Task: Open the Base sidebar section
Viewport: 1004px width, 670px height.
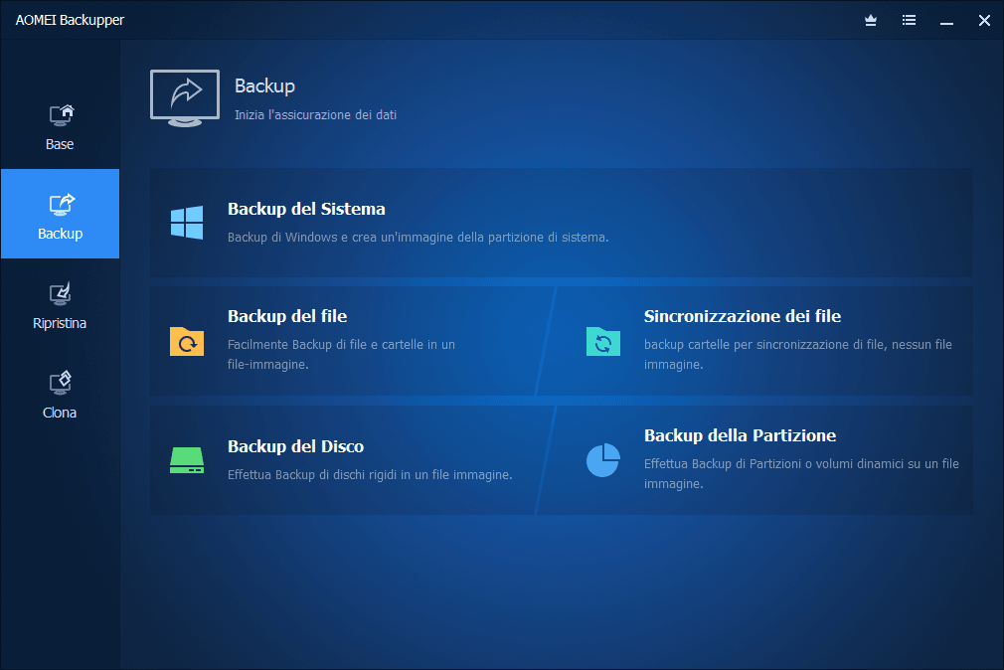Action: tap(60, 127)
